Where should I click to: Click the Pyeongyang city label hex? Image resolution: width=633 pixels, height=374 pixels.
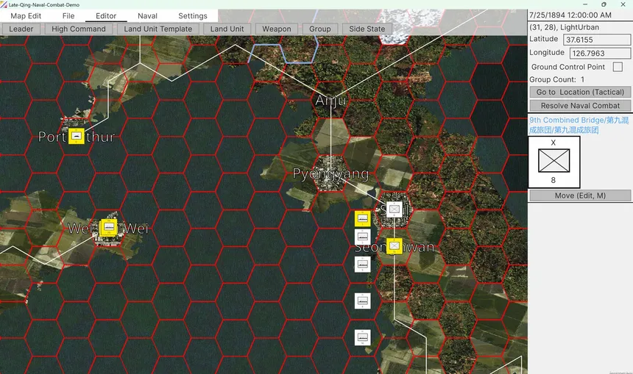point(330,173)
